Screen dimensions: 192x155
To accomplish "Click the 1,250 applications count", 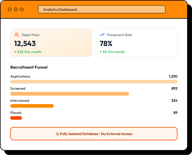I will [173, 76].
